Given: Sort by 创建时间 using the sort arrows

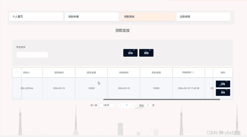Looking at the screenshot, I should (x=193, y=73).
